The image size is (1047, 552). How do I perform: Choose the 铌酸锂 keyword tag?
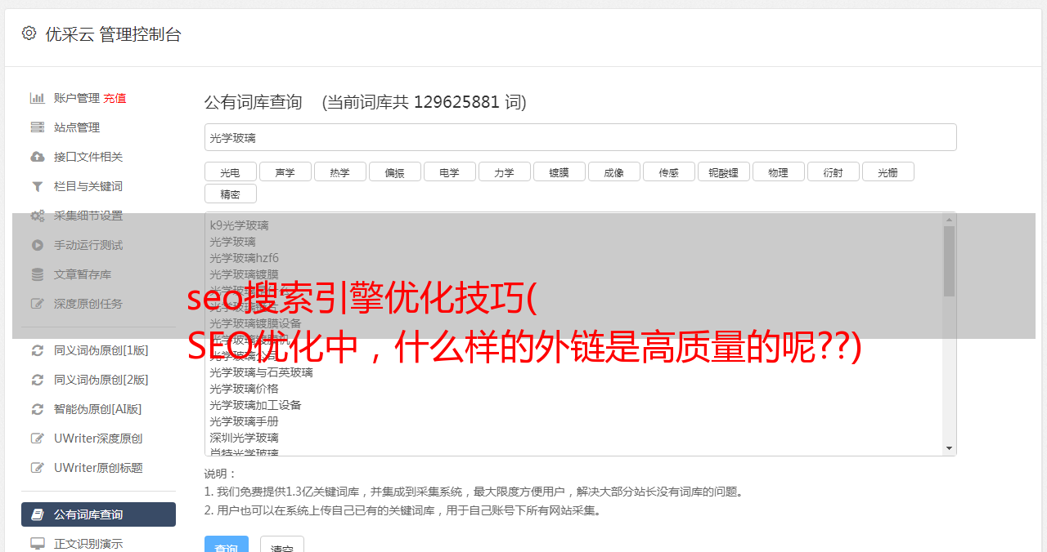point(723,171)
